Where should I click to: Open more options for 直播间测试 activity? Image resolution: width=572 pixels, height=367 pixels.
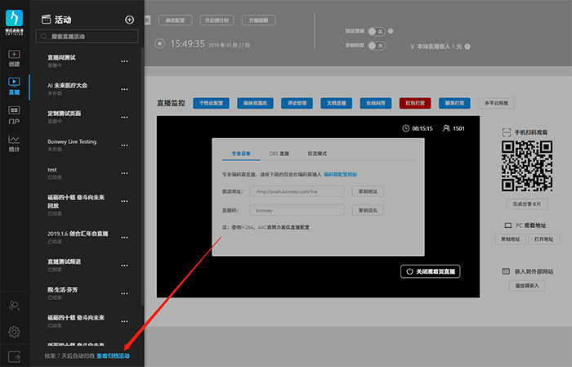[125, 61]
